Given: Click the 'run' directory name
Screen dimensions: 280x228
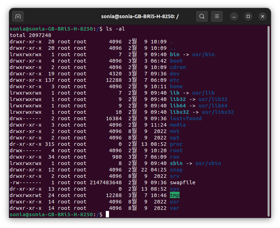Looking at the screenshot, I should (175, 157).
